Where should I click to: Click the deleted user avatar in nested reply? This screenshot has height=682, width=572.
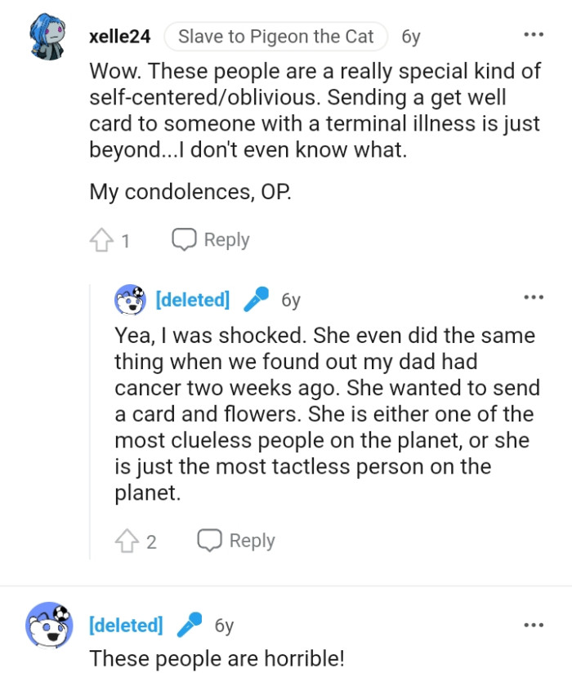pos(130,300)
